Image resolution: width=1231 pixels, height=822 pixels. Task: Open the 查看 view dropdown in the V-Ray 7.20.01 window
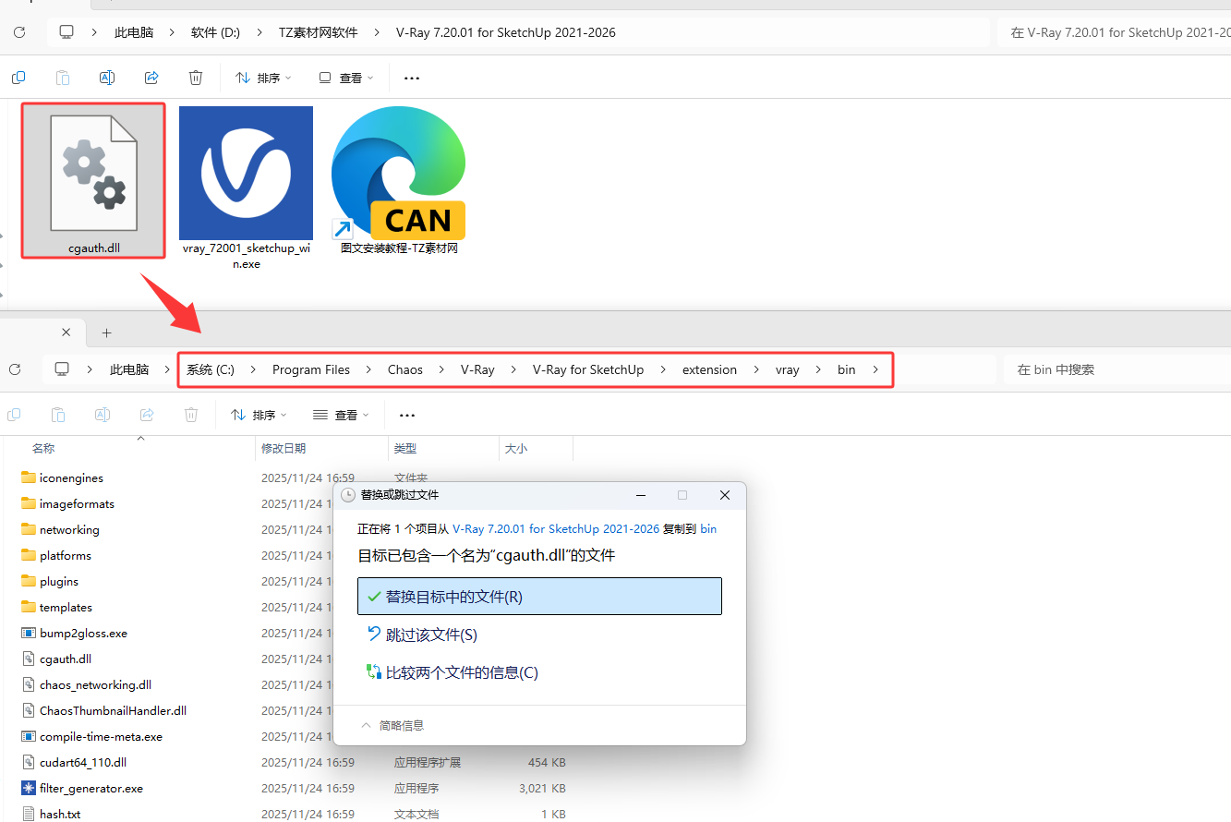(344, 79)
